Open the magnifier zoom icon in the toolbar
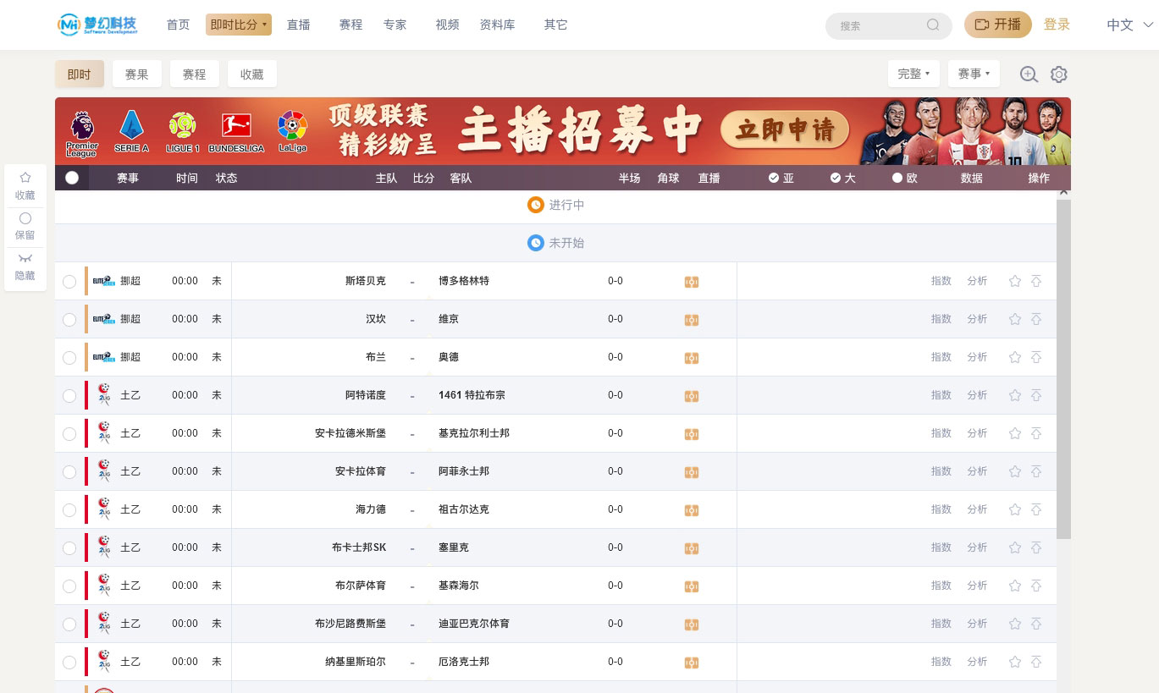 click(1029, 74)
